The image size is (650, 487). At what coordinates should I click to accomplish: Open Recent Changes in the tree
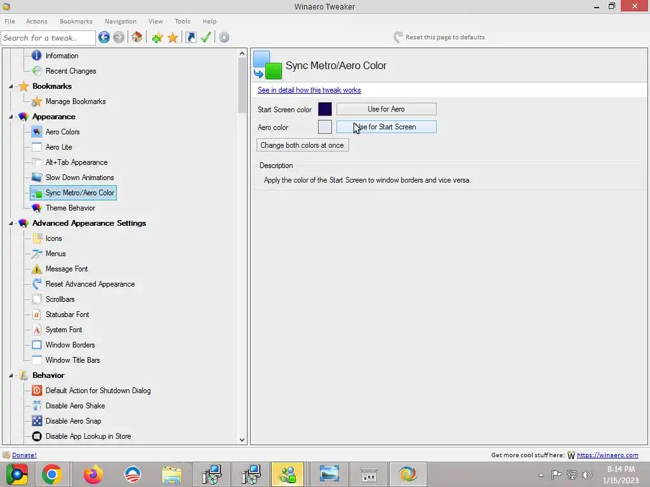71,71
